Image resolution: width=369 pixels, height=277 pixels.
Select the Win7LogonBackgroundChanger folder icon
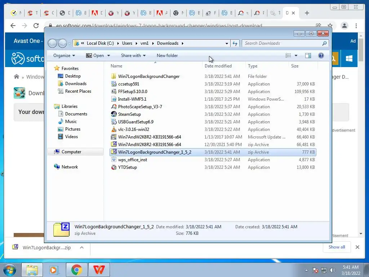click(x=114, y=76)
